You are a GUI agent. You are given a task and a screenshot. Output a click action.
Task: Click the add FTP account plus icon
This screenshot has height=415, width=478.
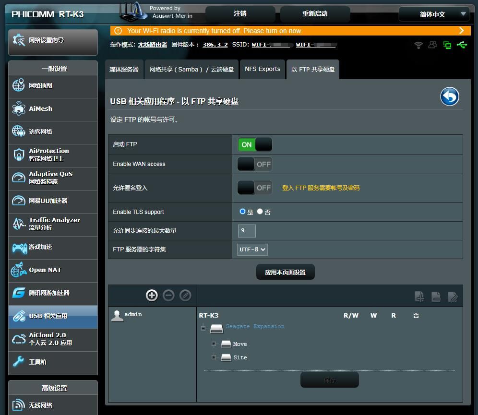coord(152,296)
